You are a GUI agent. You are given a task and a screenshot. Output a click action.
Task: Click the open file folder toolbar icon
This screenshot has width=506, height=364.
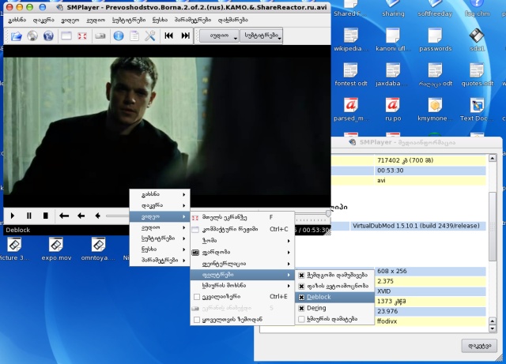(16, 36)
